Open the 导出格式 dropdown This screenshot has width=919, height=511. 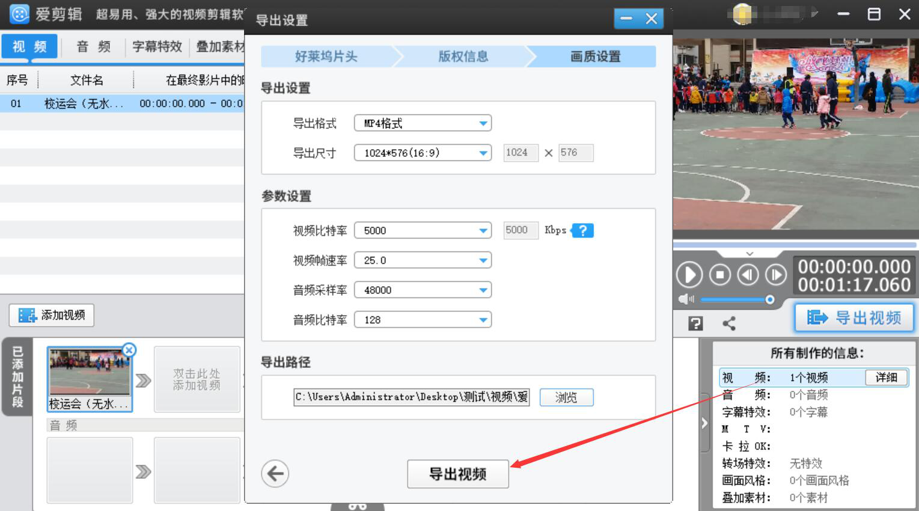[x=423, y=123]
